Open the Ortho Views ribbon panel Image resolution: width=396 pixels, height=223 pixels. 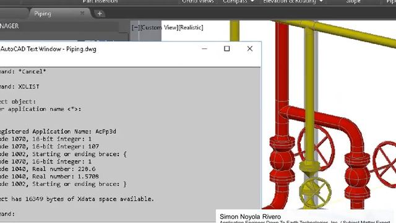[x=198, y=1]
